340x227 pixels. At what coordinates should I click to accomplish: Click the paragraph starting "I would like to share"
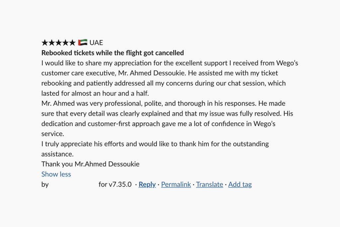tap(170, 63)
